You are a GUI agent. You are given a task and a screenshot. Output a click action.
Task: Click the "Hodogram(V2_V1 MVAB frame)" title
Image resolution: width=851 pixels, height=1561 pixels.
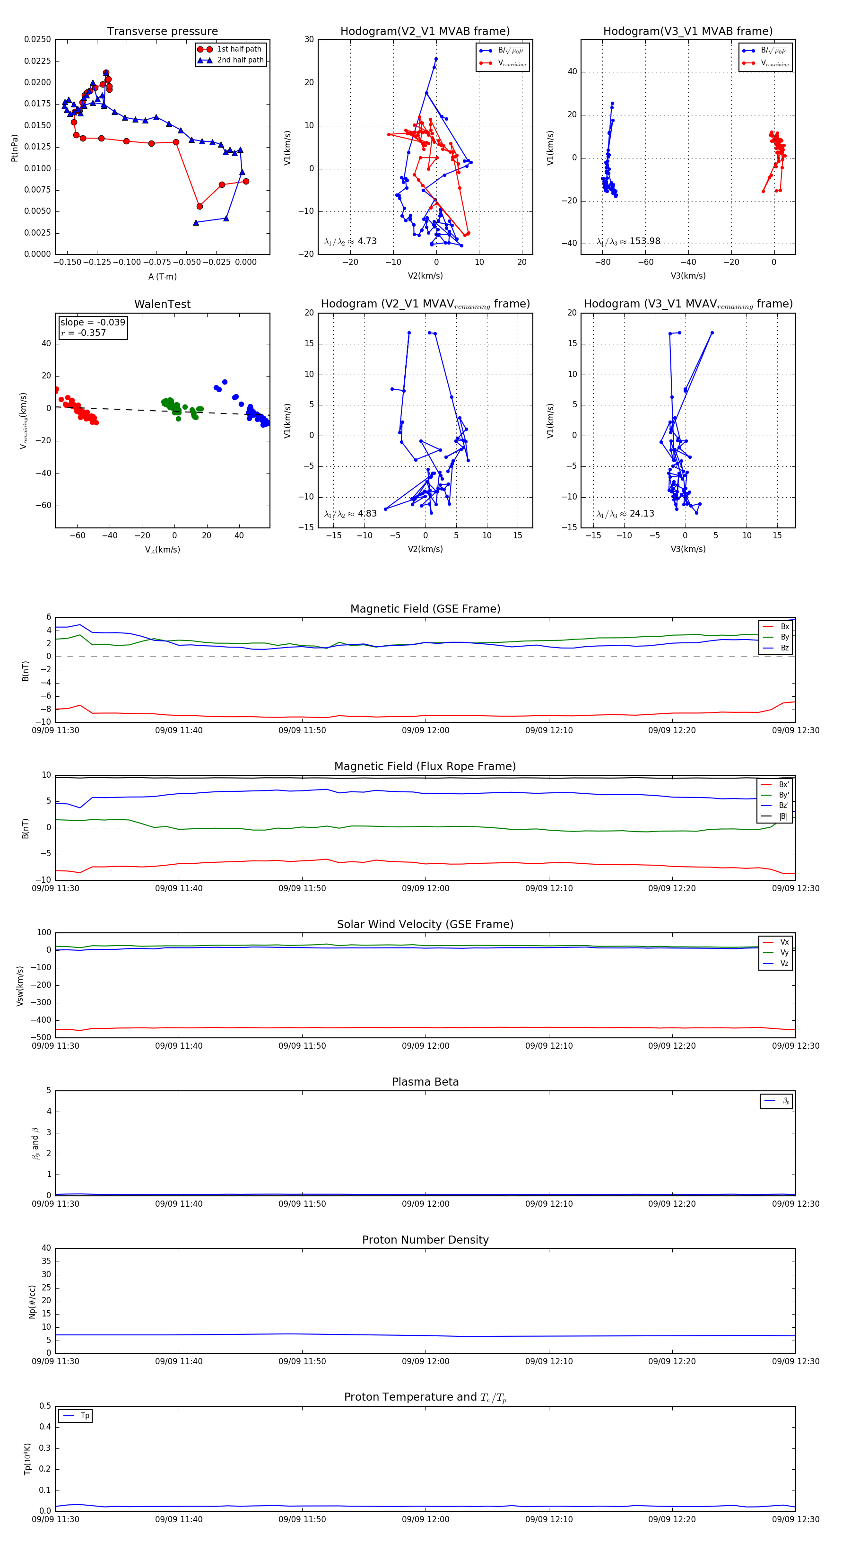425,32
